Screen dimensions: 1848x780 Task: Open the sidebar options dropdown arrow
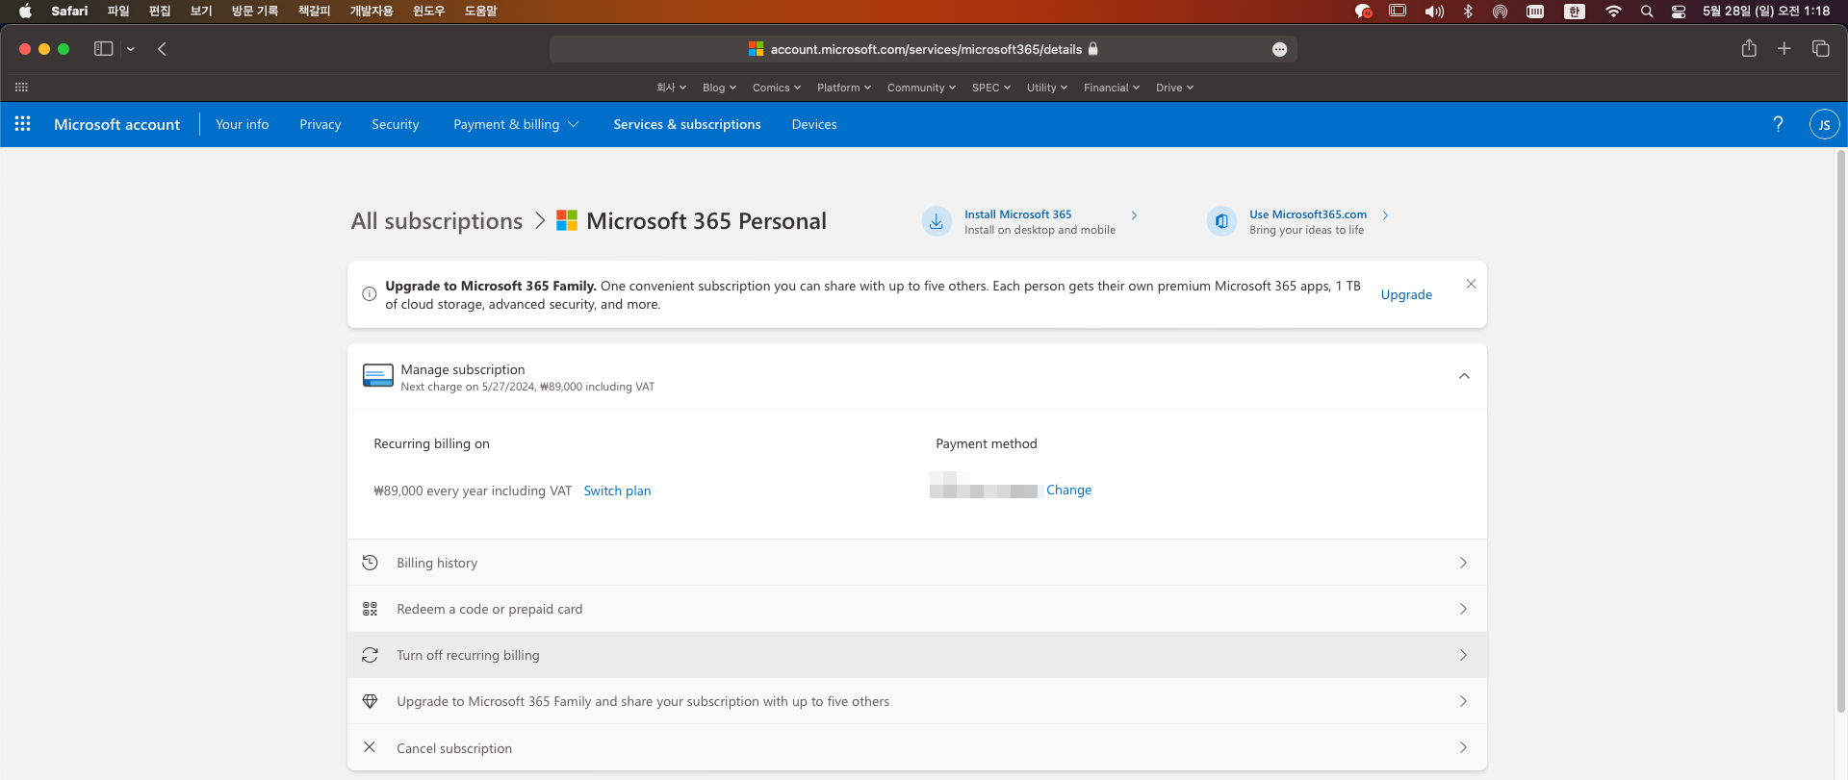(130, 49)
